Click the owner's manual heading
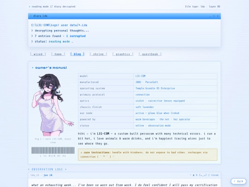The image size is (249, 187). 51,68
